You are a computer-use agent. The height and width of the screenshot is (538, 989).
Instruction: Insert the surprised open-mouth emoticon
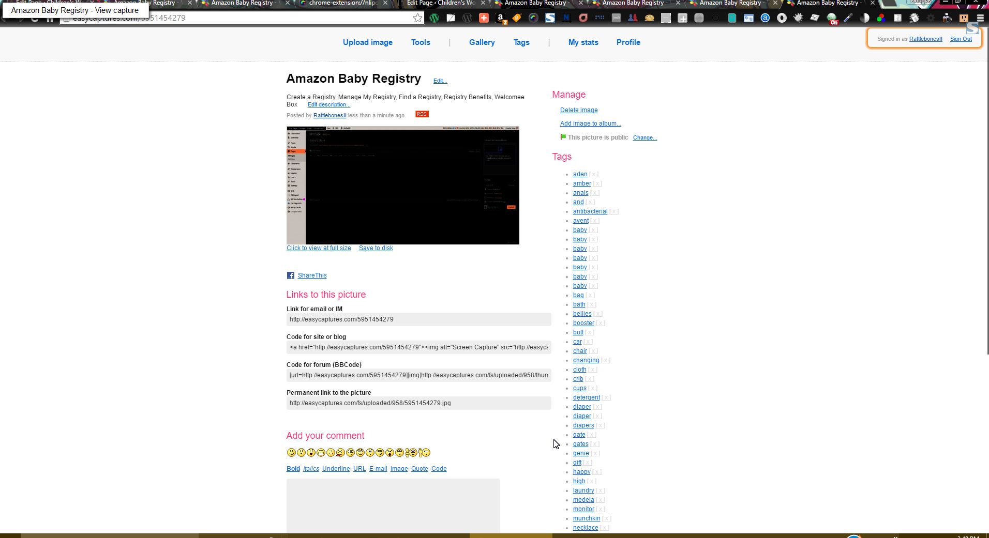(311, 453)
